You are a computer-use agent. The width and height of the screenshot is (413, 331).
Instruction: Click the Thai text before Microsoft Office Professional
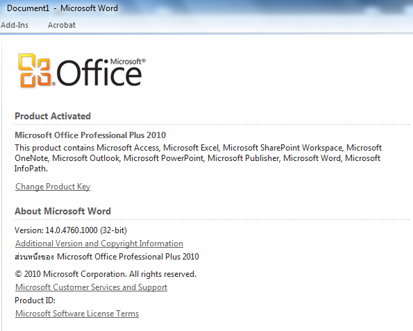pyautogui.click(x=34, y=257)
